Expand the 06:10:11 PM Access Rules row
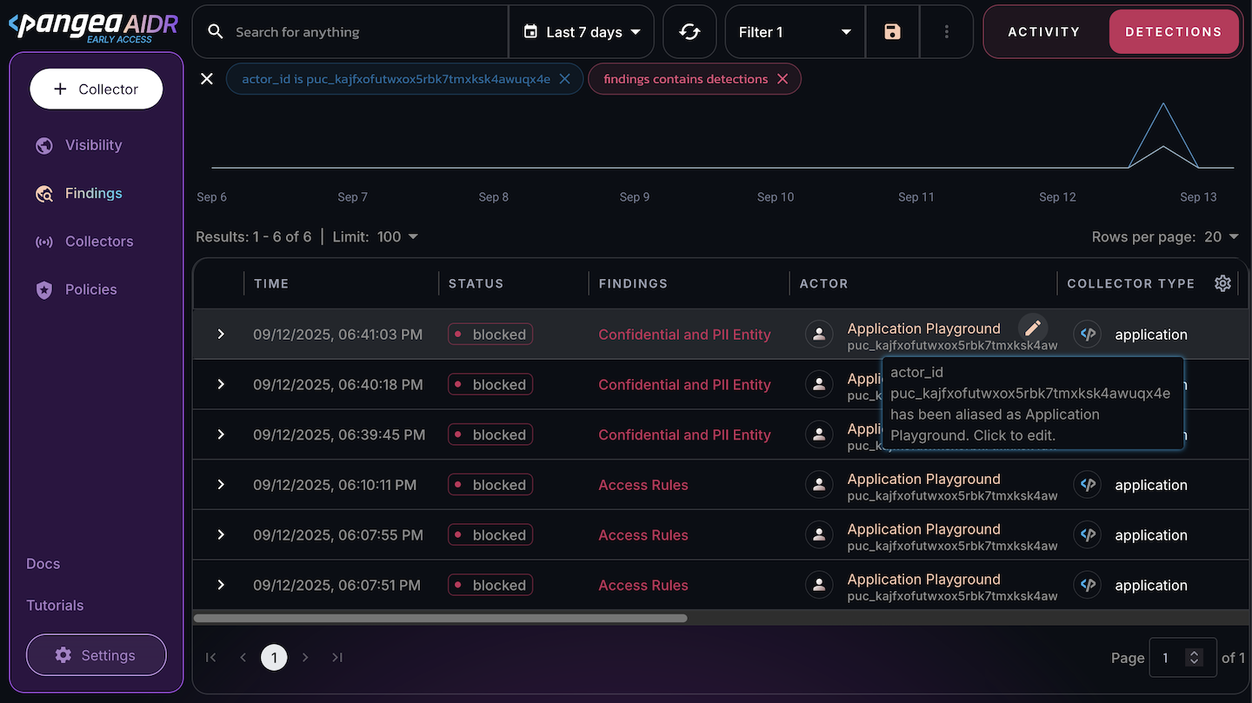The height and width of the screenshot is (703, 1252). (x=221, y=485)
